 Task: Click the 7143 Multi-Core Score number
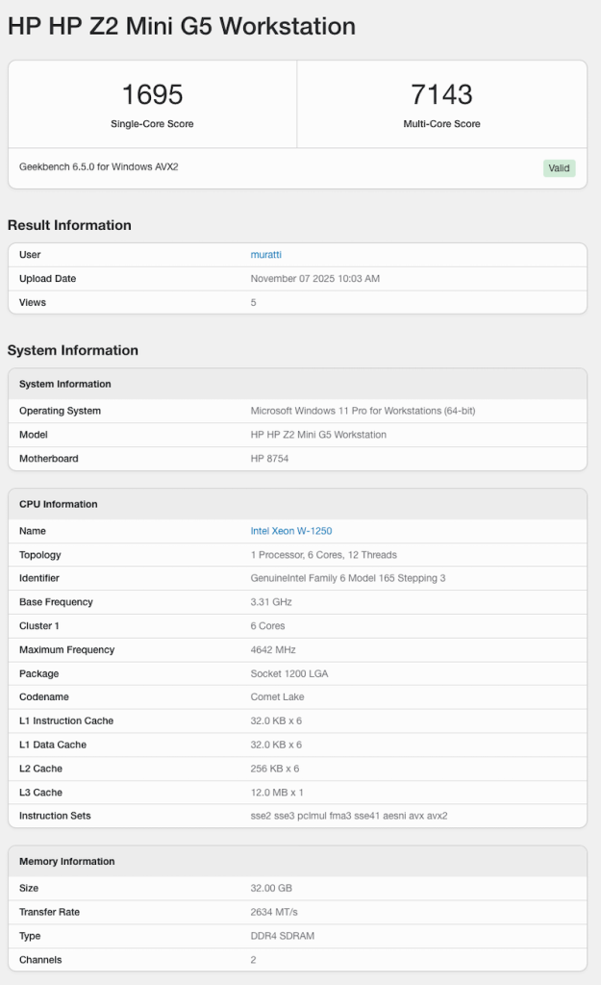coord(441,94)
